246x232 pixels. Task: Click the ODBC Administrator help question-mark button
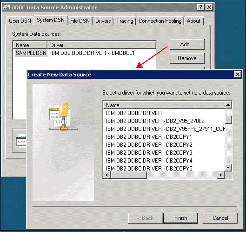200,7
